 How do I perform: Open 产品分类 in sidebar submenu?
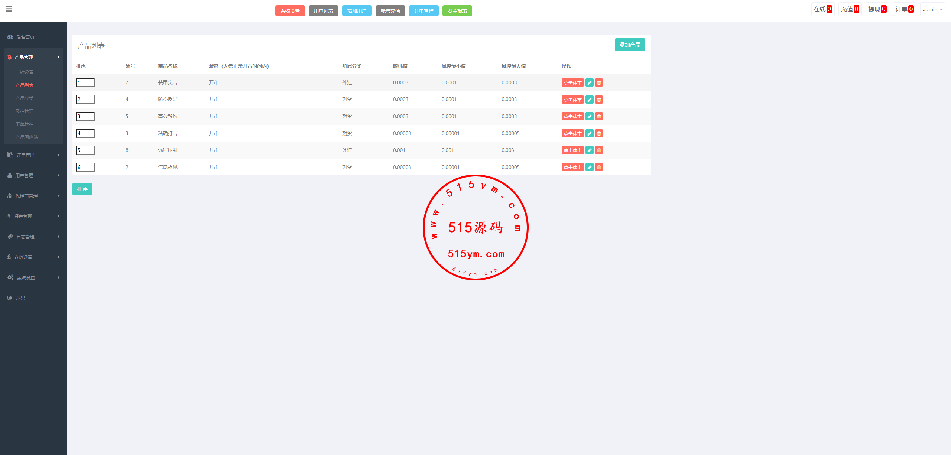[25, 98]
